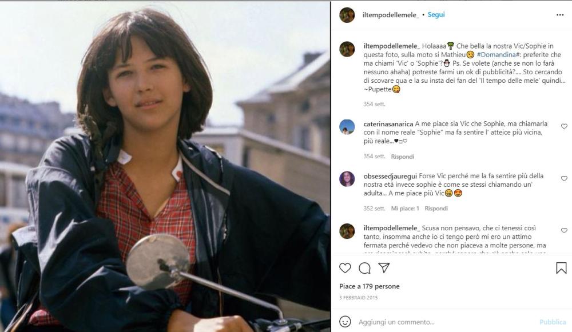Open comment bubble icon below post
Screen dimensions: 572x332
click(364, 268)
